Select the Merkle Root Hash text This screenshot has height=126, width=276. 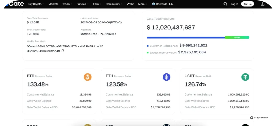coord(65,49)
